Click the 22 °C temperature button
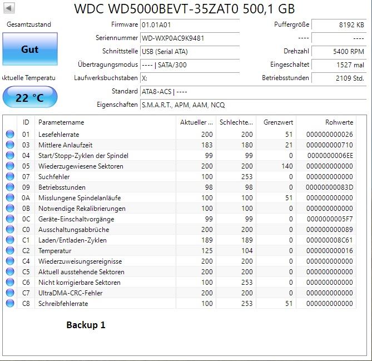This screenshot has width=372, height=361. [x=30, y=97]
